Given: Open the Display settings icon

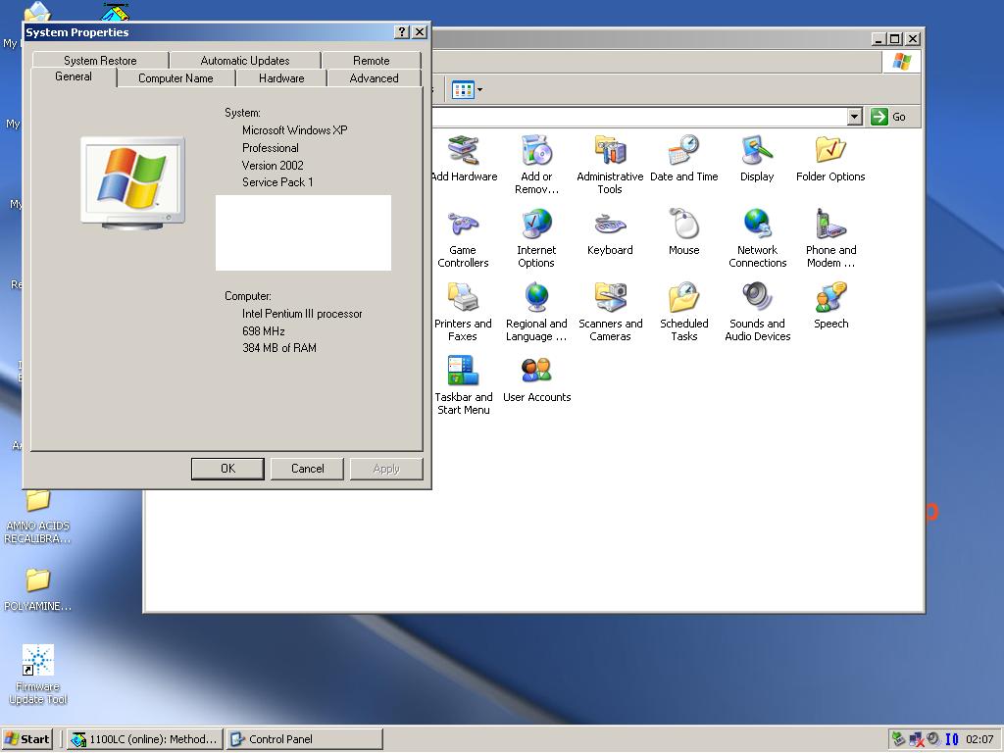Looking at the screenshot, I should (x=757, y=150).
